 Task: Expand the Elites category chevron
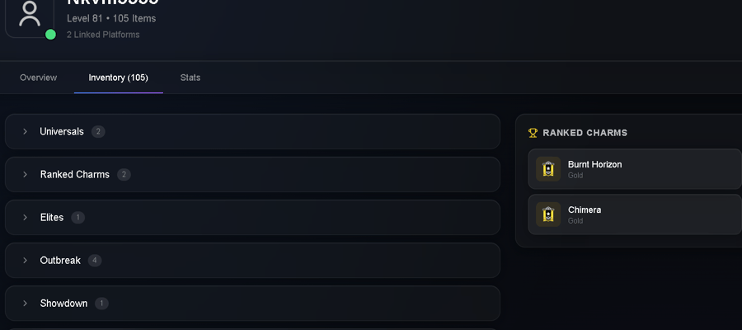tap(25, 217)
